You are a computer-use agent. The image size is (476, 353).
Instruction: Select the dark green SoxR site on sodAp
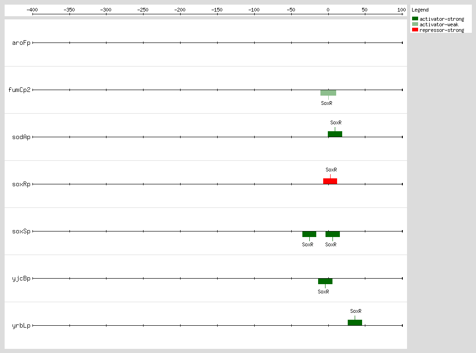[335, 134]
